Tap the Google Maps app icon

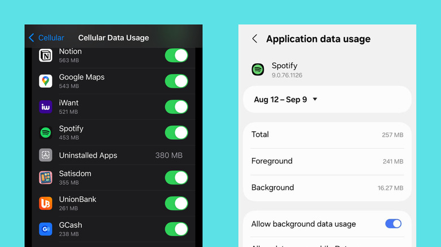coord(46,81)
